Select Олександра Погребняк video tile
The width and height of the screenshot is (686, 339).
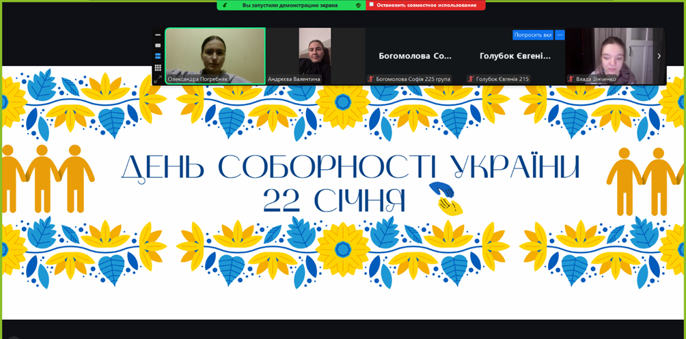coord(215,55)
